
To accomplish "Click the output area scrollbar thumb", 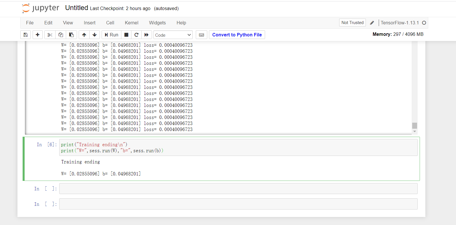I will coord(414,126).
